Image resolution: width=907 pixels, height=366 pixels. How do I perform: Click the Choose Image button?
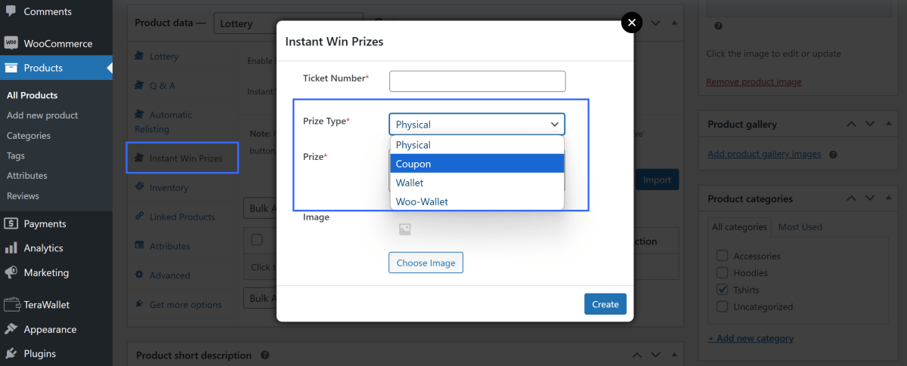tap(426, 263)
